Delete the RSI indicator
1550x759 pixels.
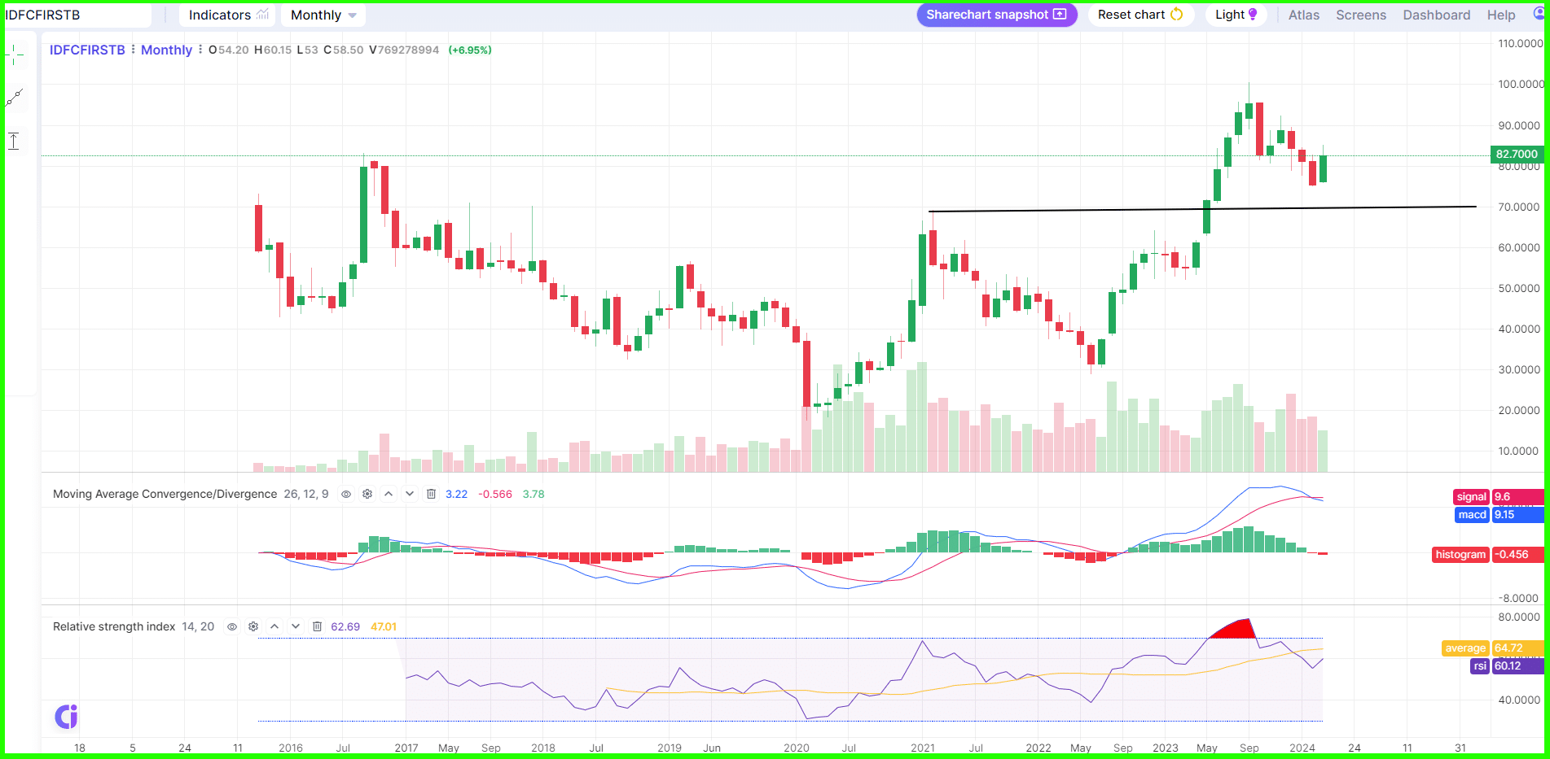coord(317,626)
